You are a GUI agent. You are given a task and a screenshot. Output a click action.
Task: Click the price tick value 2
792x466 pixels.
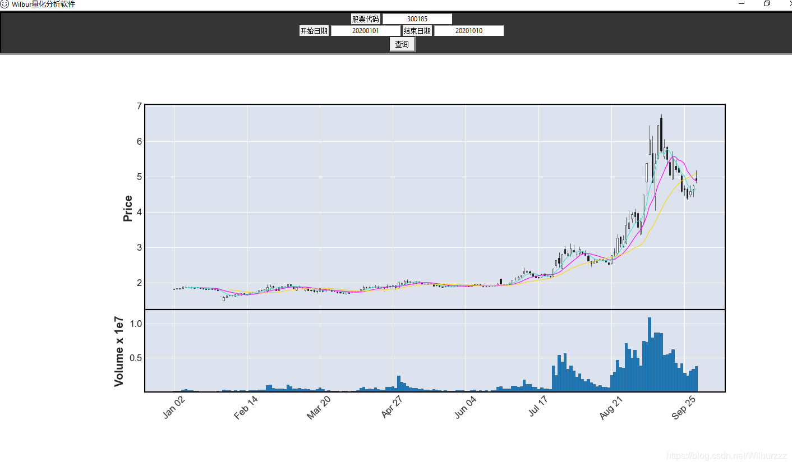[x=139, y=283]
